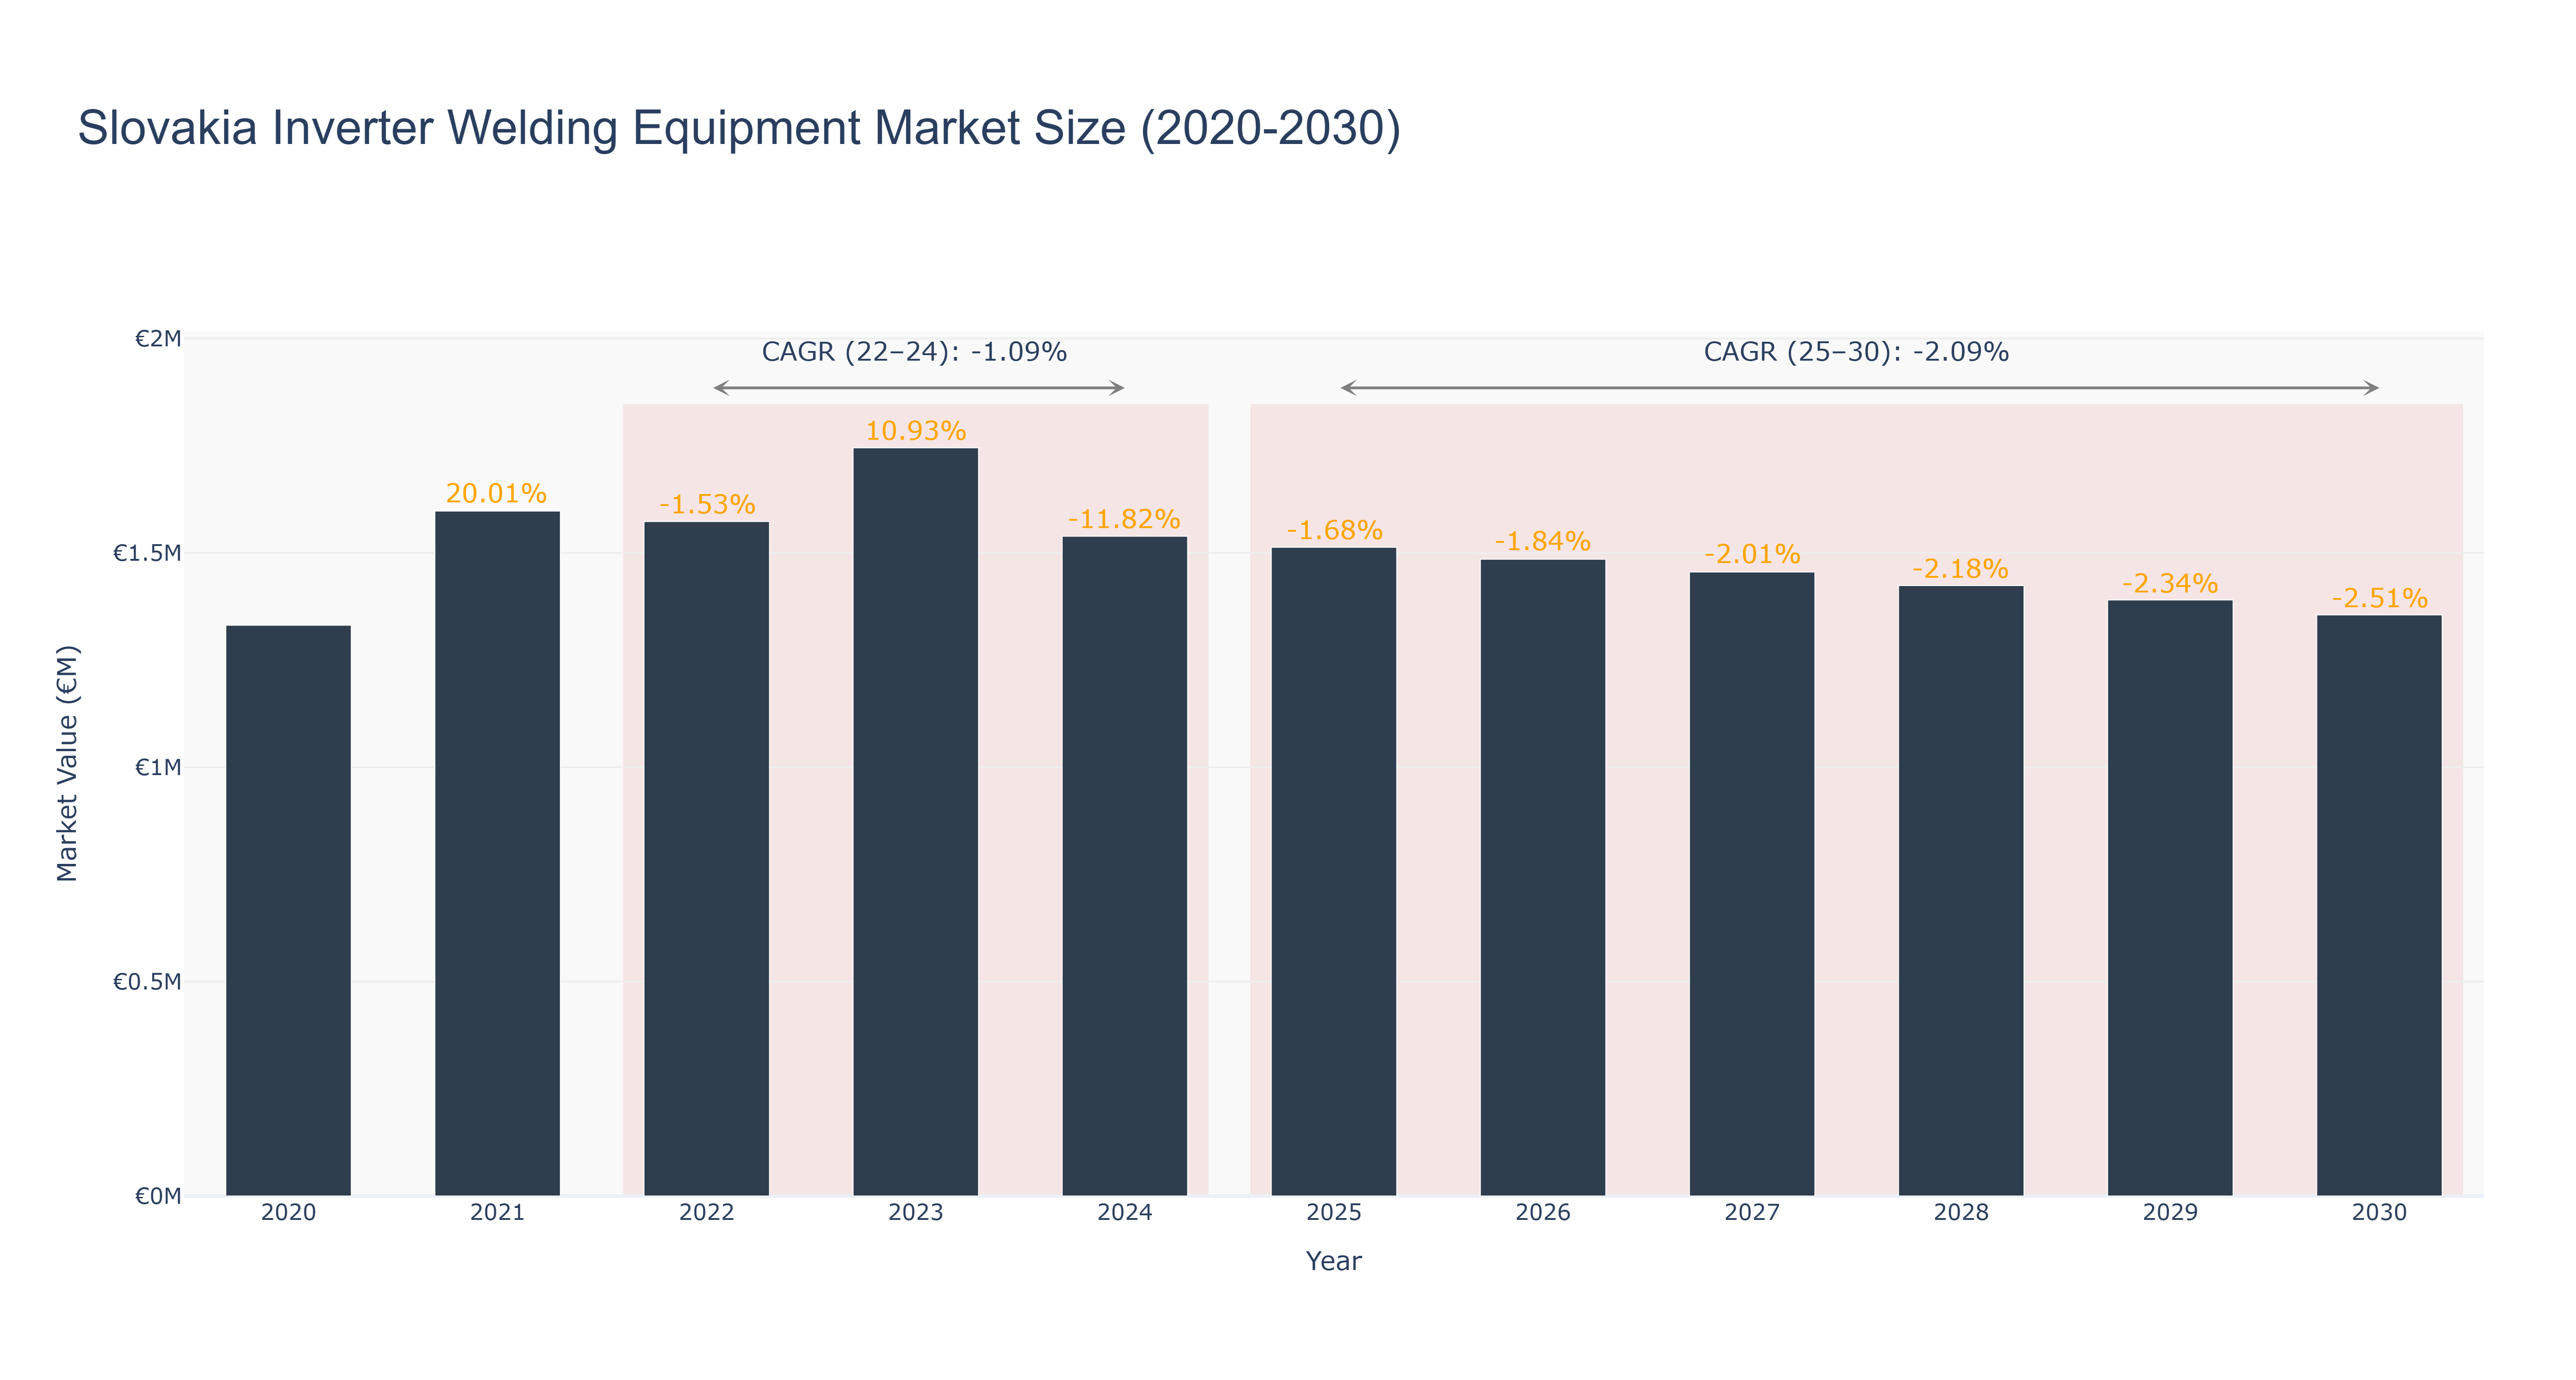Image resolution: width=2576 pixels, height=1380 pixels.
Task: Click the 2023 market value bar
Action: tap(916, 822)
